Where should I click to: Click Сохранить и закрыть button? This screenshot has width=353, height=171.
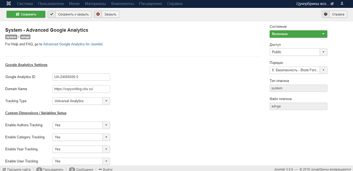coord(70,14)
